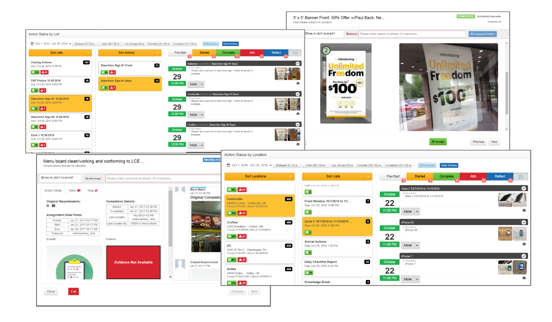Open Lists (38/38) dropdown in List window
Viewport: 552px width, 322px height.
(x=110, y=44)
